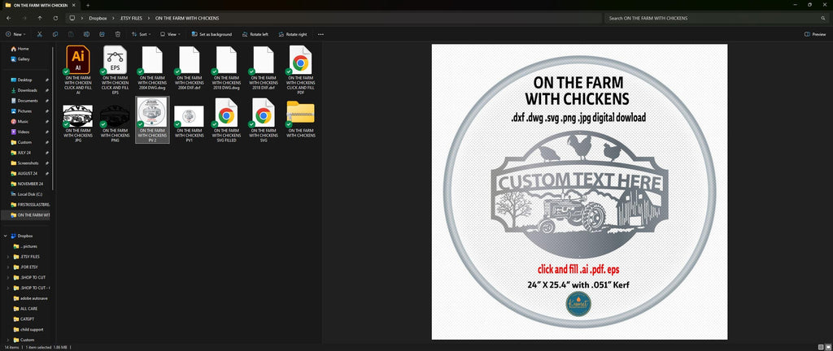833x351 pixels.
Task: Click the Share icon in toolbar
Action: tap(102, 34)
